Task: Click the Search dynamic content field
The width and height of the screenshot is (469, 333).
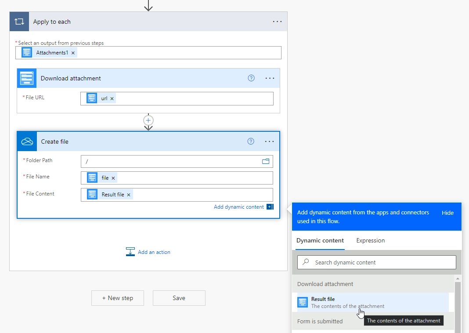Action: tap(377, 262)
